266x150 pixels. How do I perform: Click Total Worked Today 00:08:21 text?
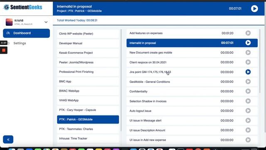click(77, 20)
